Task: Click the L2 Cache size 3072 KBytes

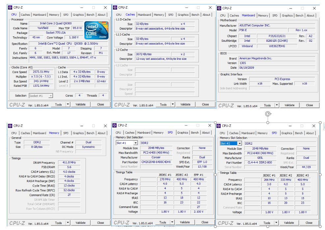Action: pyautogui.click(x=153, y=54)
